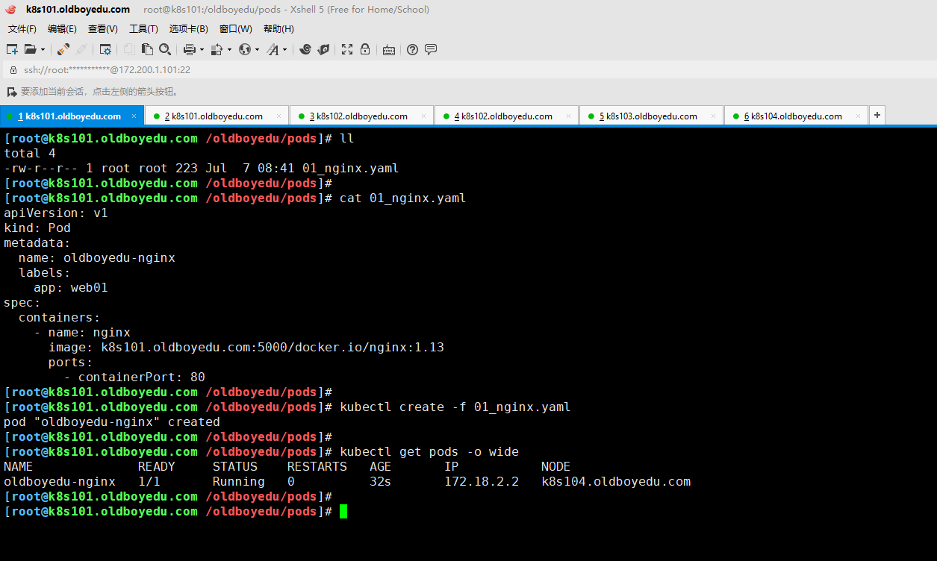Expand the Open folder dropdown arrow
The width and height of the screenshot is (937, 561).
tap(43, 50)
